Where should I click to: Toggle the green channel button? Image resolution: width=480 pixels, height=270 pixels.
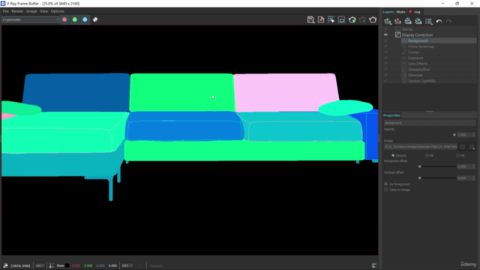(x=75, y=19)
